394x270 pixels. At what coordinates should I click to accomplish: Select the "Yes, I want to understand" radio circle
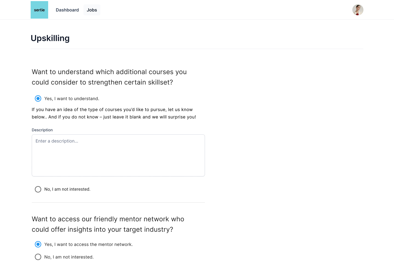click(x=38, y=98)
